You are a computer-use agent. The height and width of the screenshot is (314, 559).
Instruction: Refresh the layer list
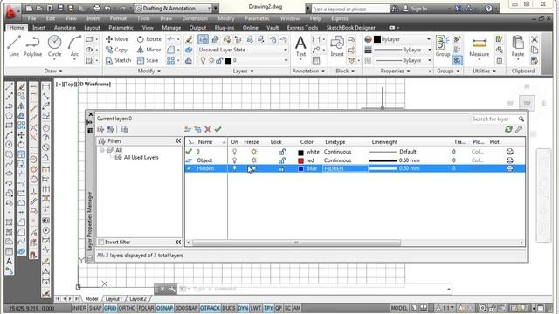(508, 129)
